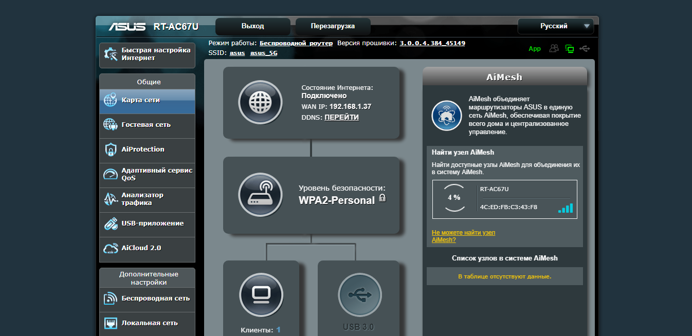Image resolution: width=692 pixels, height=336 pixels.
Task: Open the Не можете найти узел AiMesh? link
Action: 463,236
